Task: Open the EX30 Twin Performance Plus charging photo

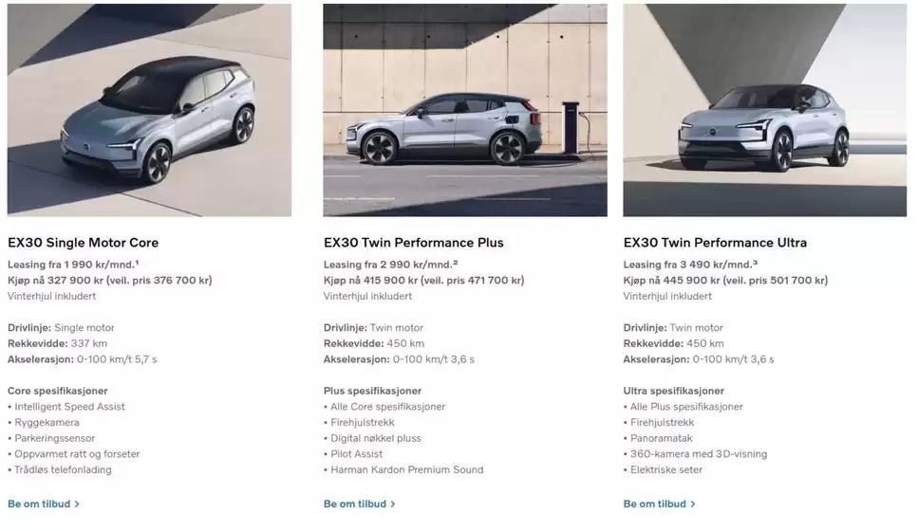Action: 465,110
